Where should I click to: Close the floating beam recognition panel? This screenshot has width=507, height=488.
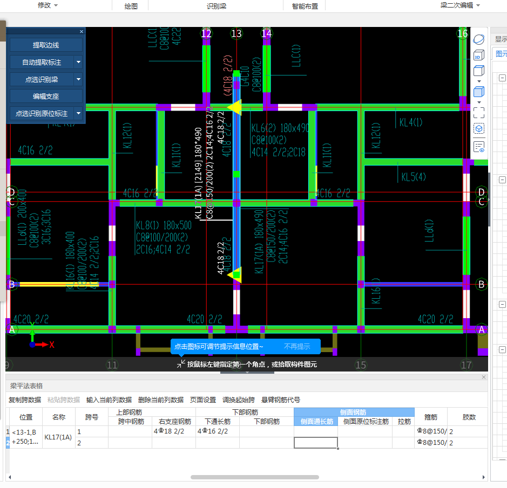82,31
